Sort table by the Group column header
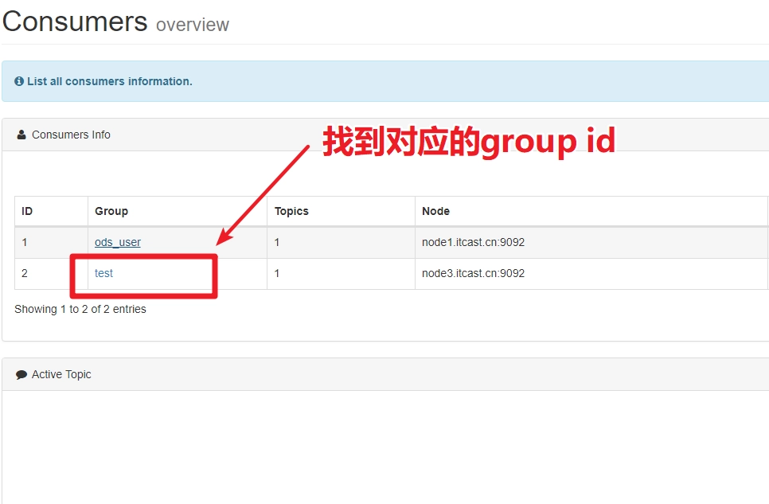Image resolution: width=769 pixels, height=504 pixels. coord(178,211)
